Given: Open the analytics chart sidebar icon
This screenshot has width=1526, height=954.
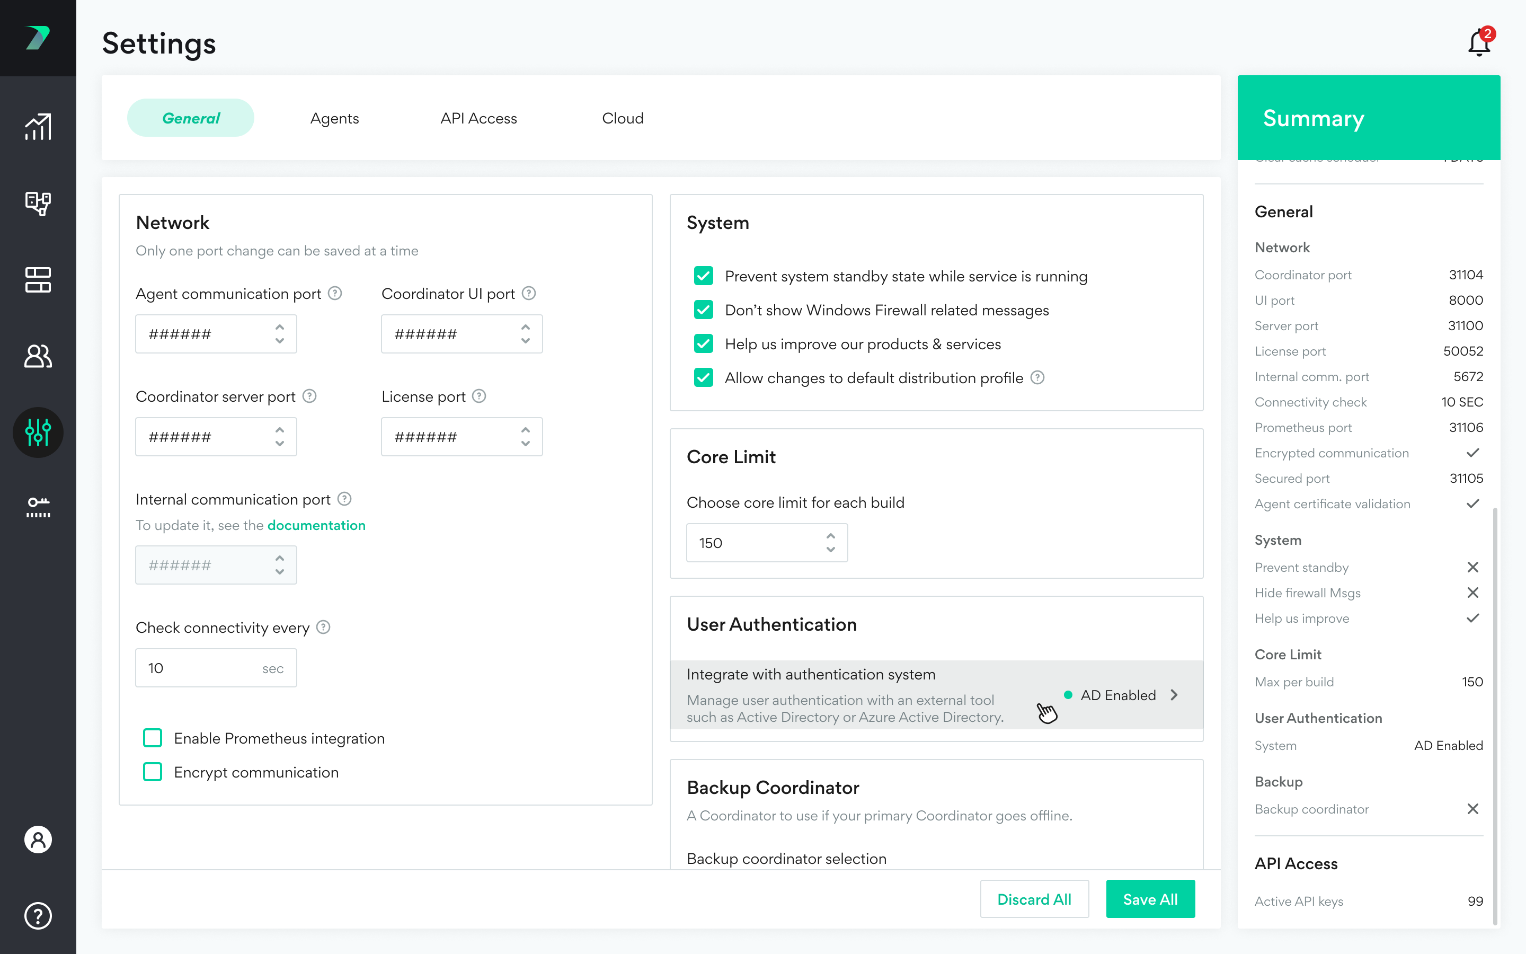Looking at the screenshot, I should (38, 127).
